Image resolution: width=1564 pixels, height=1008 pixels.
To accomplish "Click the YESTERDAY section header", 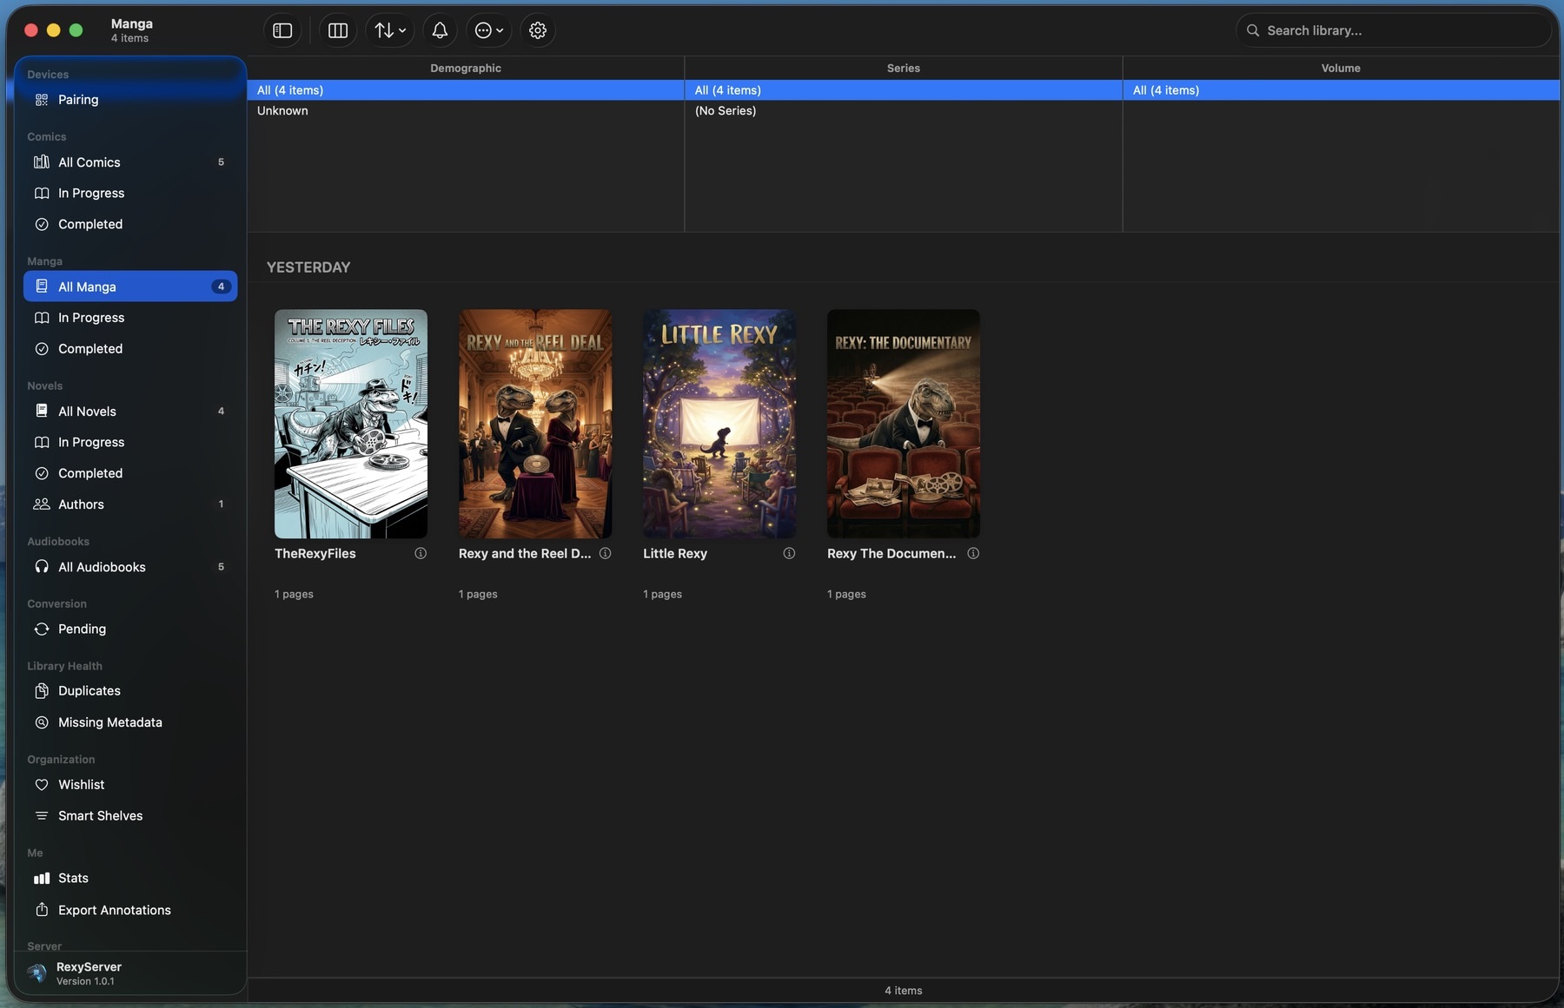I will click(308, 267).
